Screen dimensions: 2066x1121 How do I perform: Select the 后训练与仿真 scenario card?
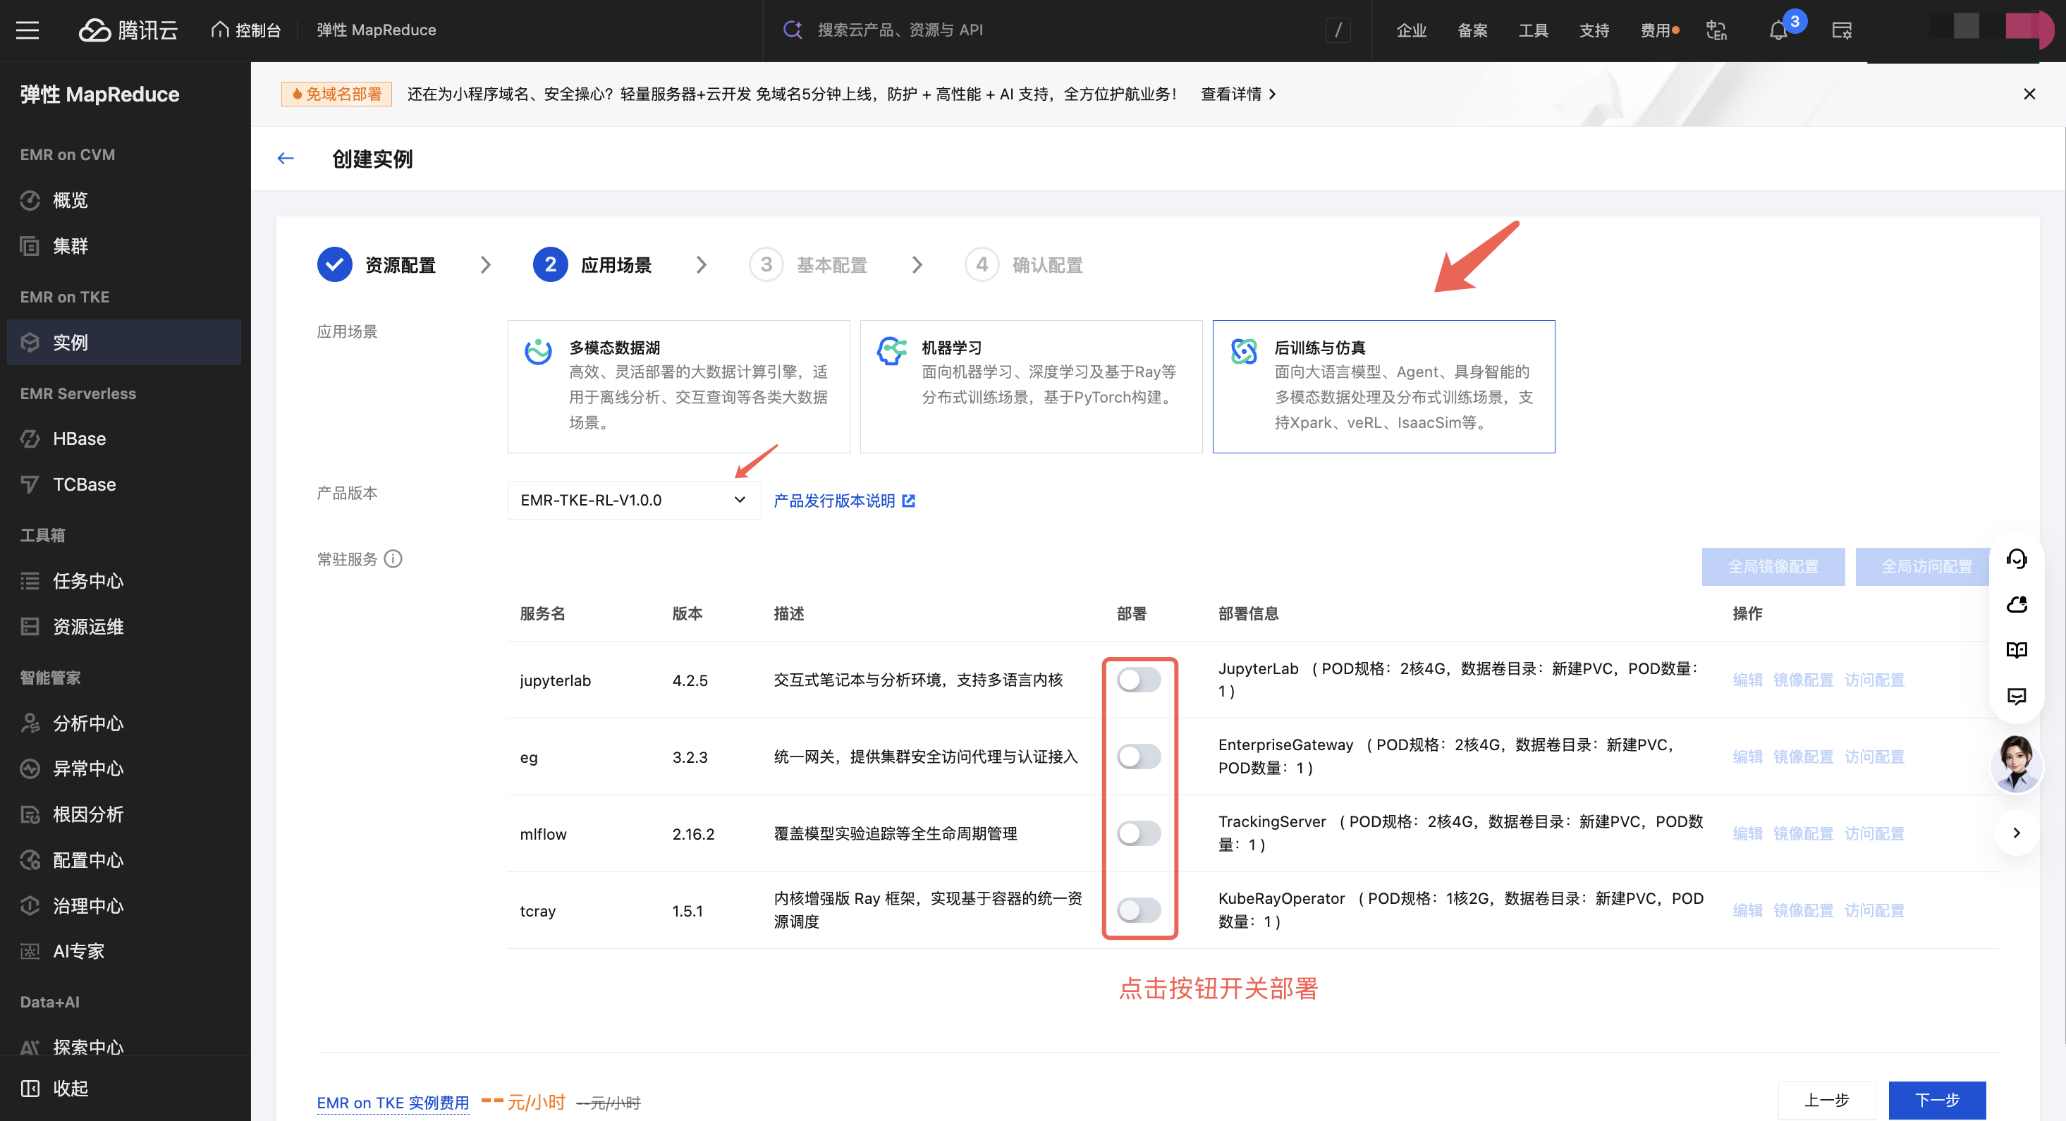pyautogui.click(x=1383, y=386)
